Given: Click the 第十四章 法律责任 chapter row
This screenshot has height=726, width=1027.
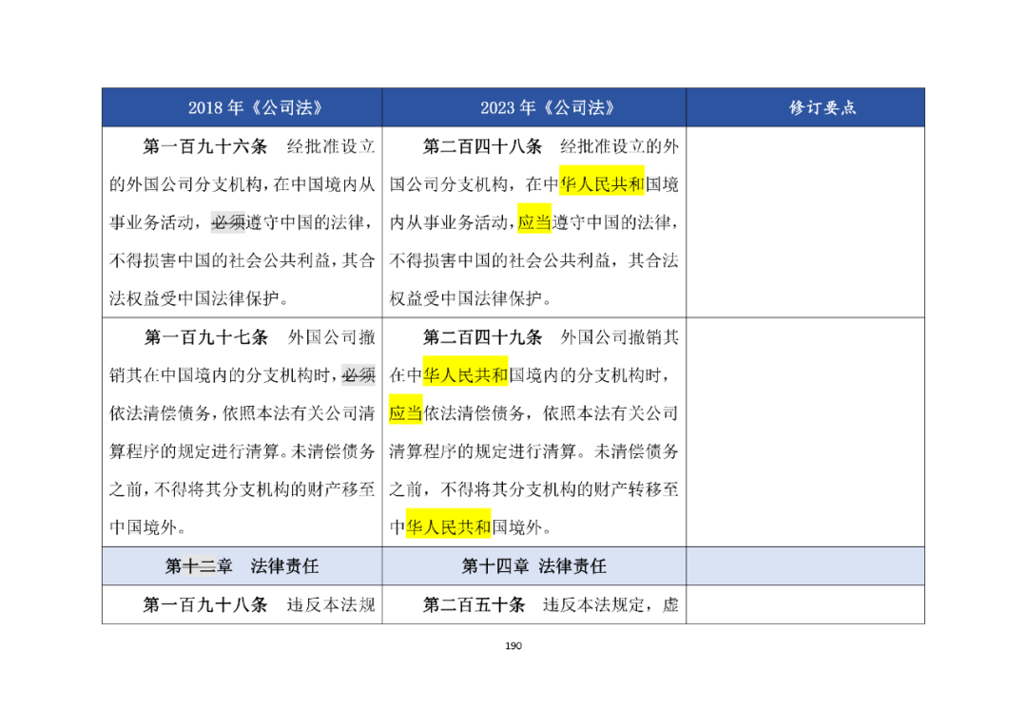Looking at the screenshot, I should coord(534,566).
